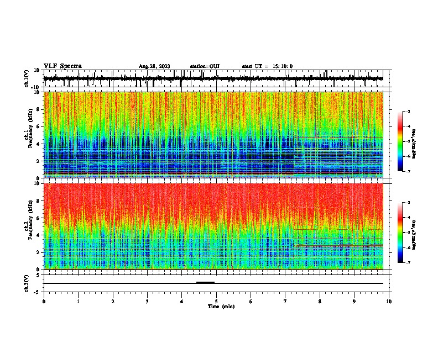
Task: Click the ch.1 spectrogram "8" kHz tick label
Action: point(38,109)
